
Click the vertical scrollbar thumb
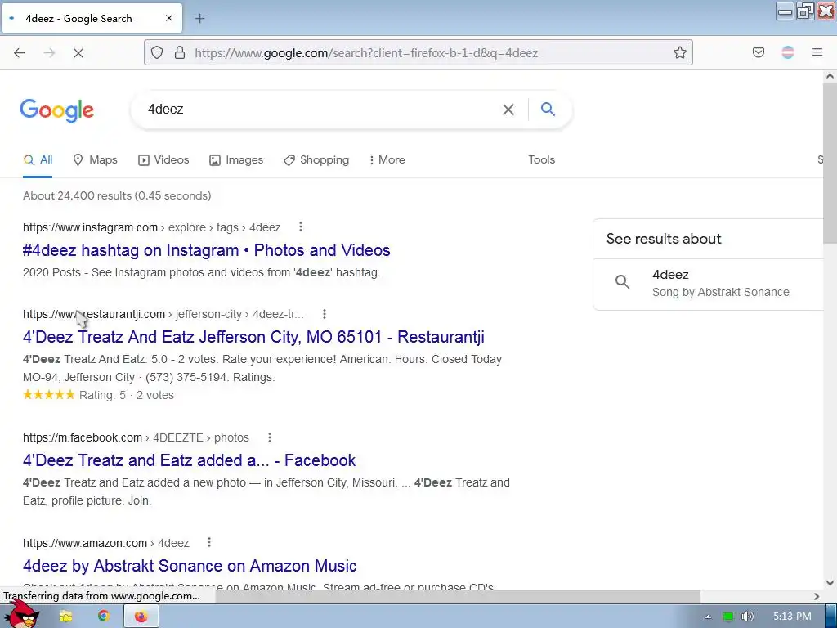coord(830,163)
